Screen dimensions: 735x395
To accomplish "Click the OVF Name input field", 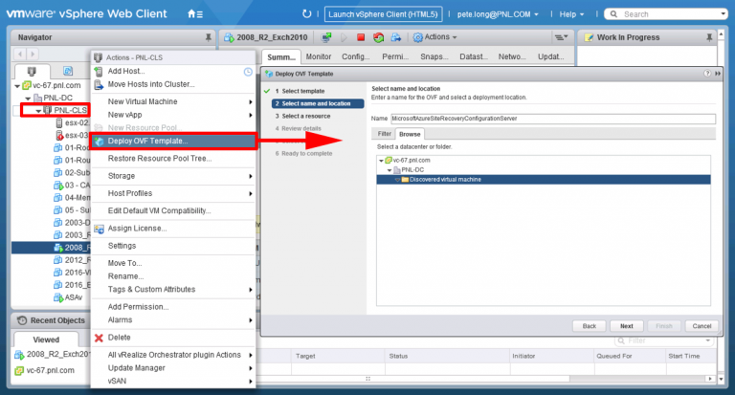I will (x=553, y=119).
